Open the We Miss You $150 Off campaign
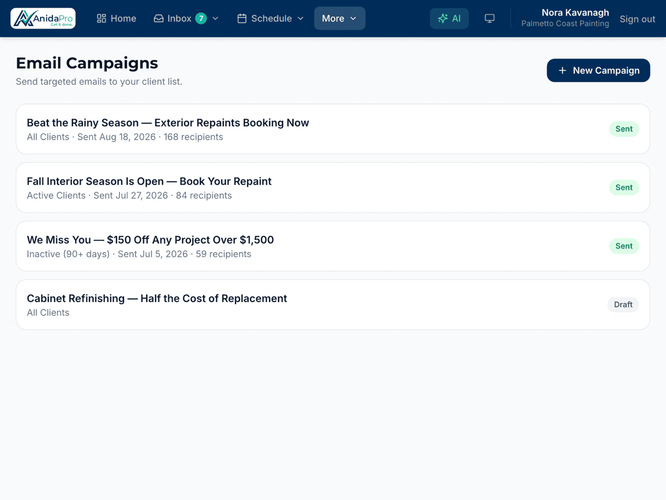This screenshot has width=666, height=500. [332, 246]
